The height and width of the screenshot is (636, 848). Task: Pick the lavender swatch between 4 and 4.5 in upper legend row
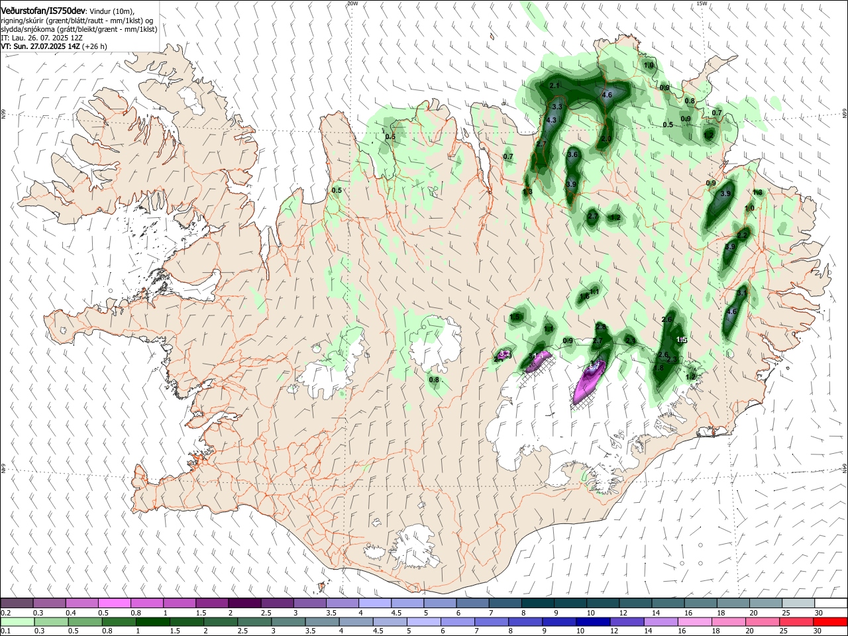[x=374, y=604]
